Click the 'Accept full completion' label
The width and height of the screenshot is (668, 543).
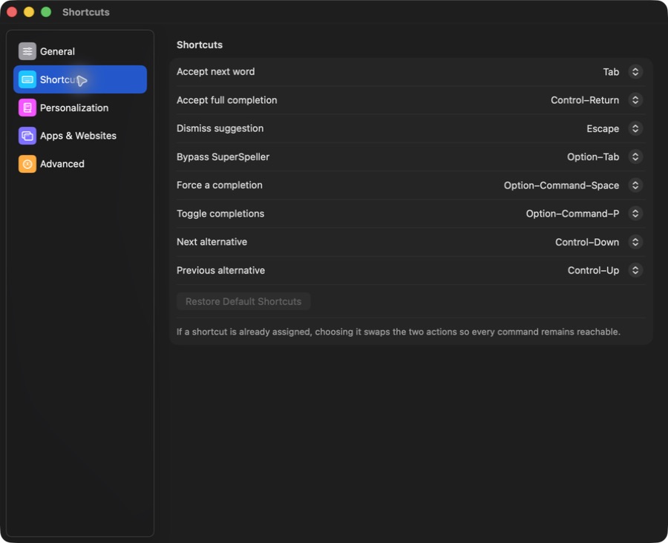[x=226, y=100]
